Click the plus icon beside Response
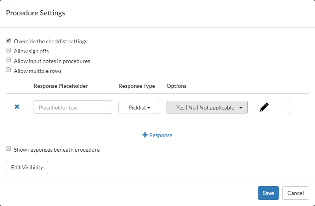Screen dimensions: 315x206 pos(145,135)
